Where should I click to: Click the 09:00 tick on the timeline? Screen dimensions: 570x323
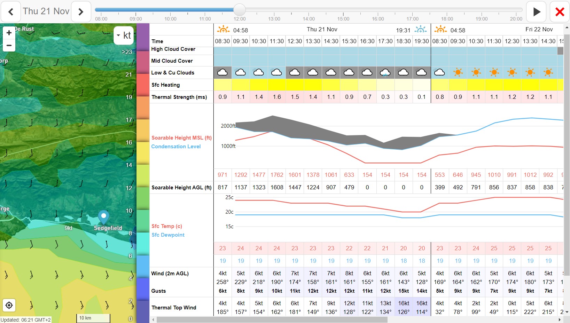(x=136, y=17)
